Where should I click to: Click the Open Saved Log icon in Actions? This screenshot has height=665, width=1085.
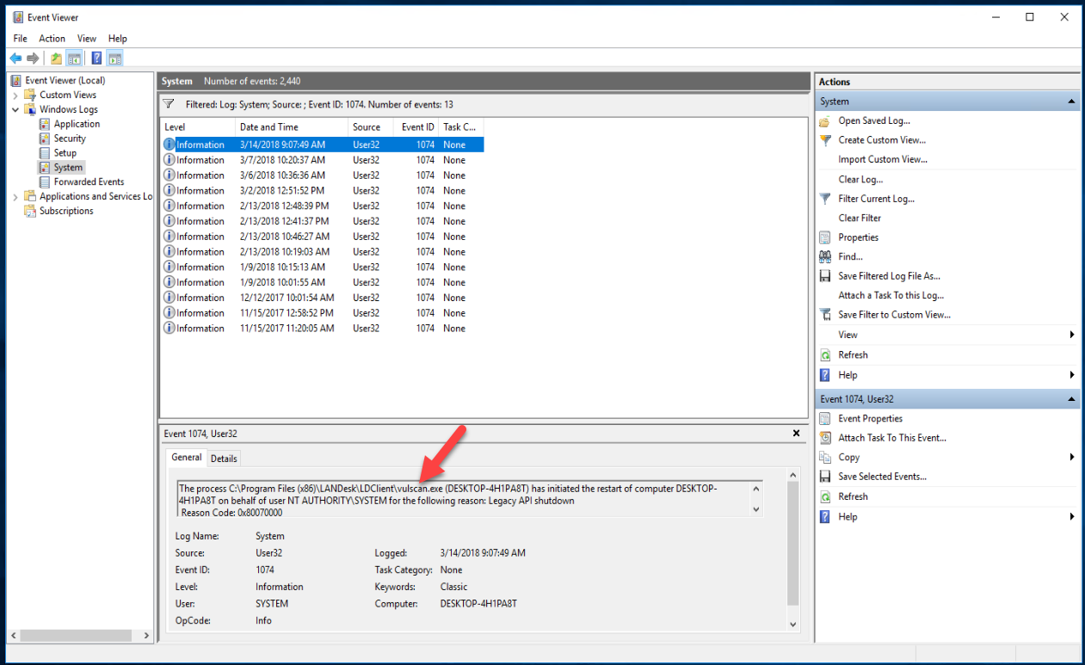825,120
